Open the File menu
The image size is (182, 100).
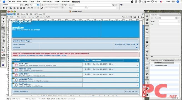[19, 1]
